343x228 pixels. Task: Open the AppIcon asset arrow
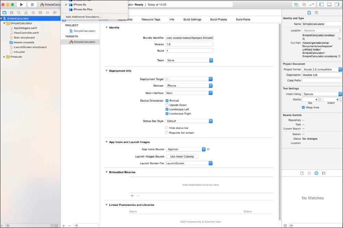208,149
